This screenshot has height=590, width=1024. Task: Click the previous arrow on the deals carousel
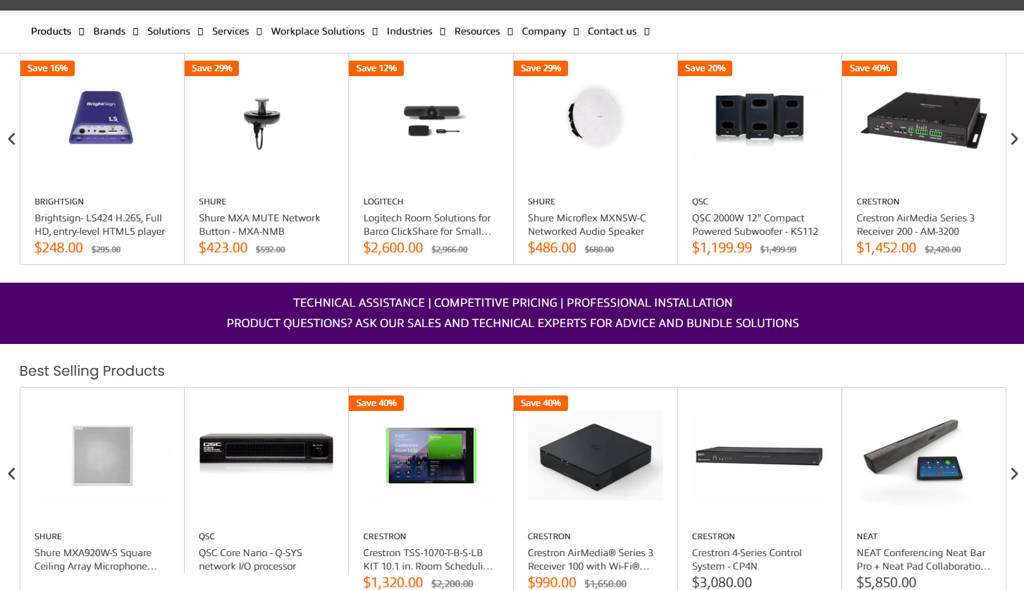pos(11,139)
